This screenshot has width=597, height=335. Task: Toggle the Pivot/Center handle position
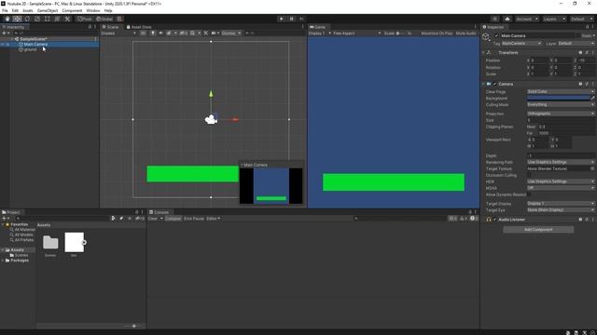coord(85,19)
